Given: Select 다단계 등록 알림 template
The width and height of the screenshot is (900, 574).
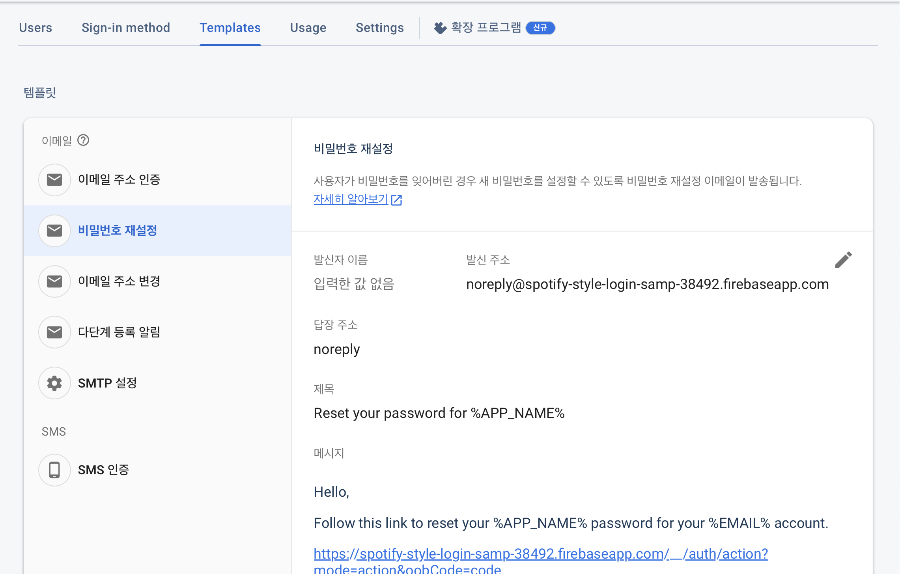Looking at the screenshot, I should coord(119,332).
